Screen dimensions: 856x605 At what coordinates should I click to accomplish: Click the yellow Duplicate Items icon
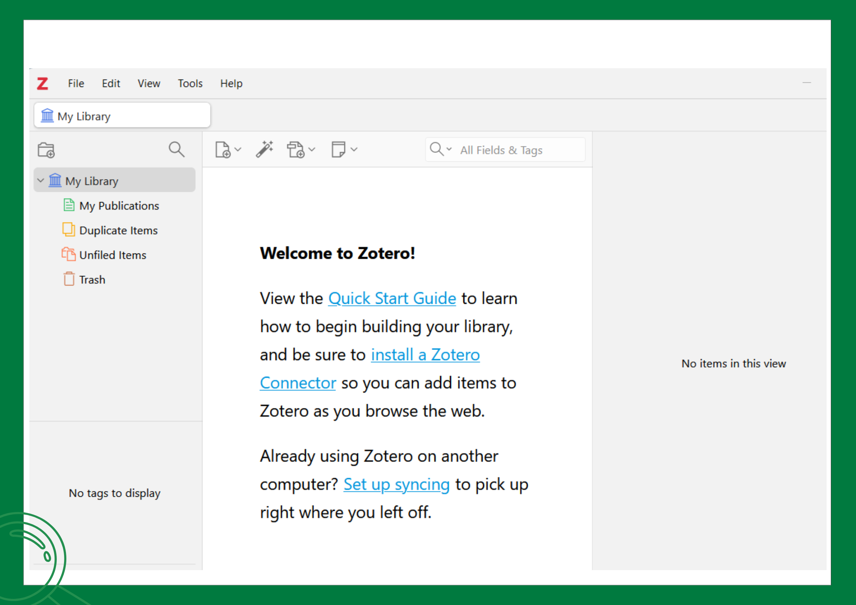(69, 229)
